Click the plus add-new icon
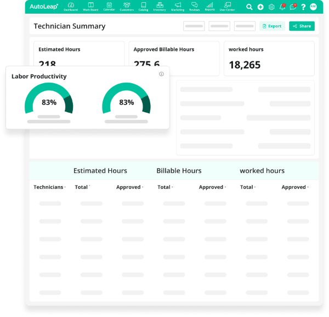This screenshot has height=317, width=329. 260,7
